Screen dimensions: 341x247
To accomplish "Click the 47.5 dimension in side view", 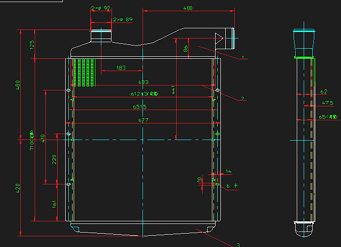I will point(328,103).
